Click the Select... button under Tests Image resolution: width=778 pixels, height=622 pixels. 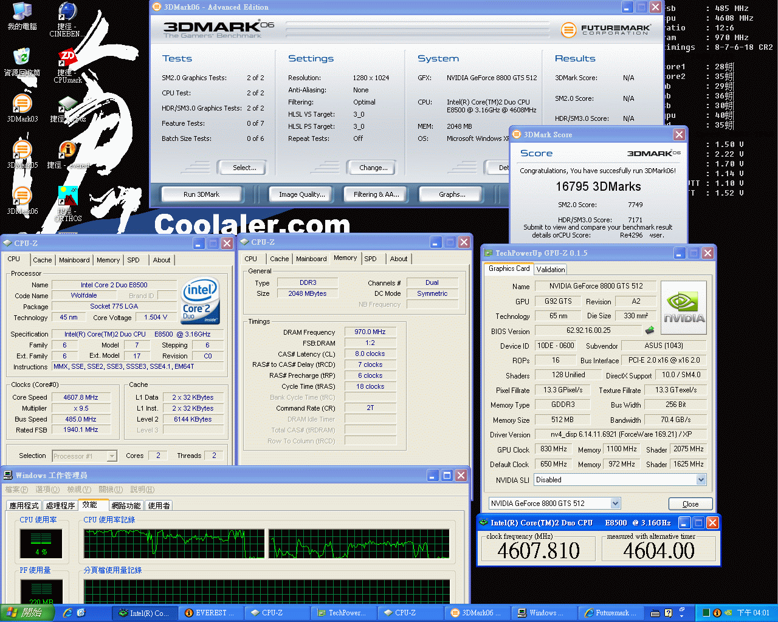(244, 168)
